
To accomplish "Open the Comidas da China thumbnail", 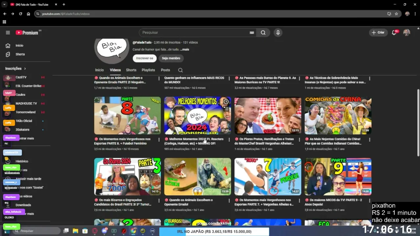I will (338, 115).
